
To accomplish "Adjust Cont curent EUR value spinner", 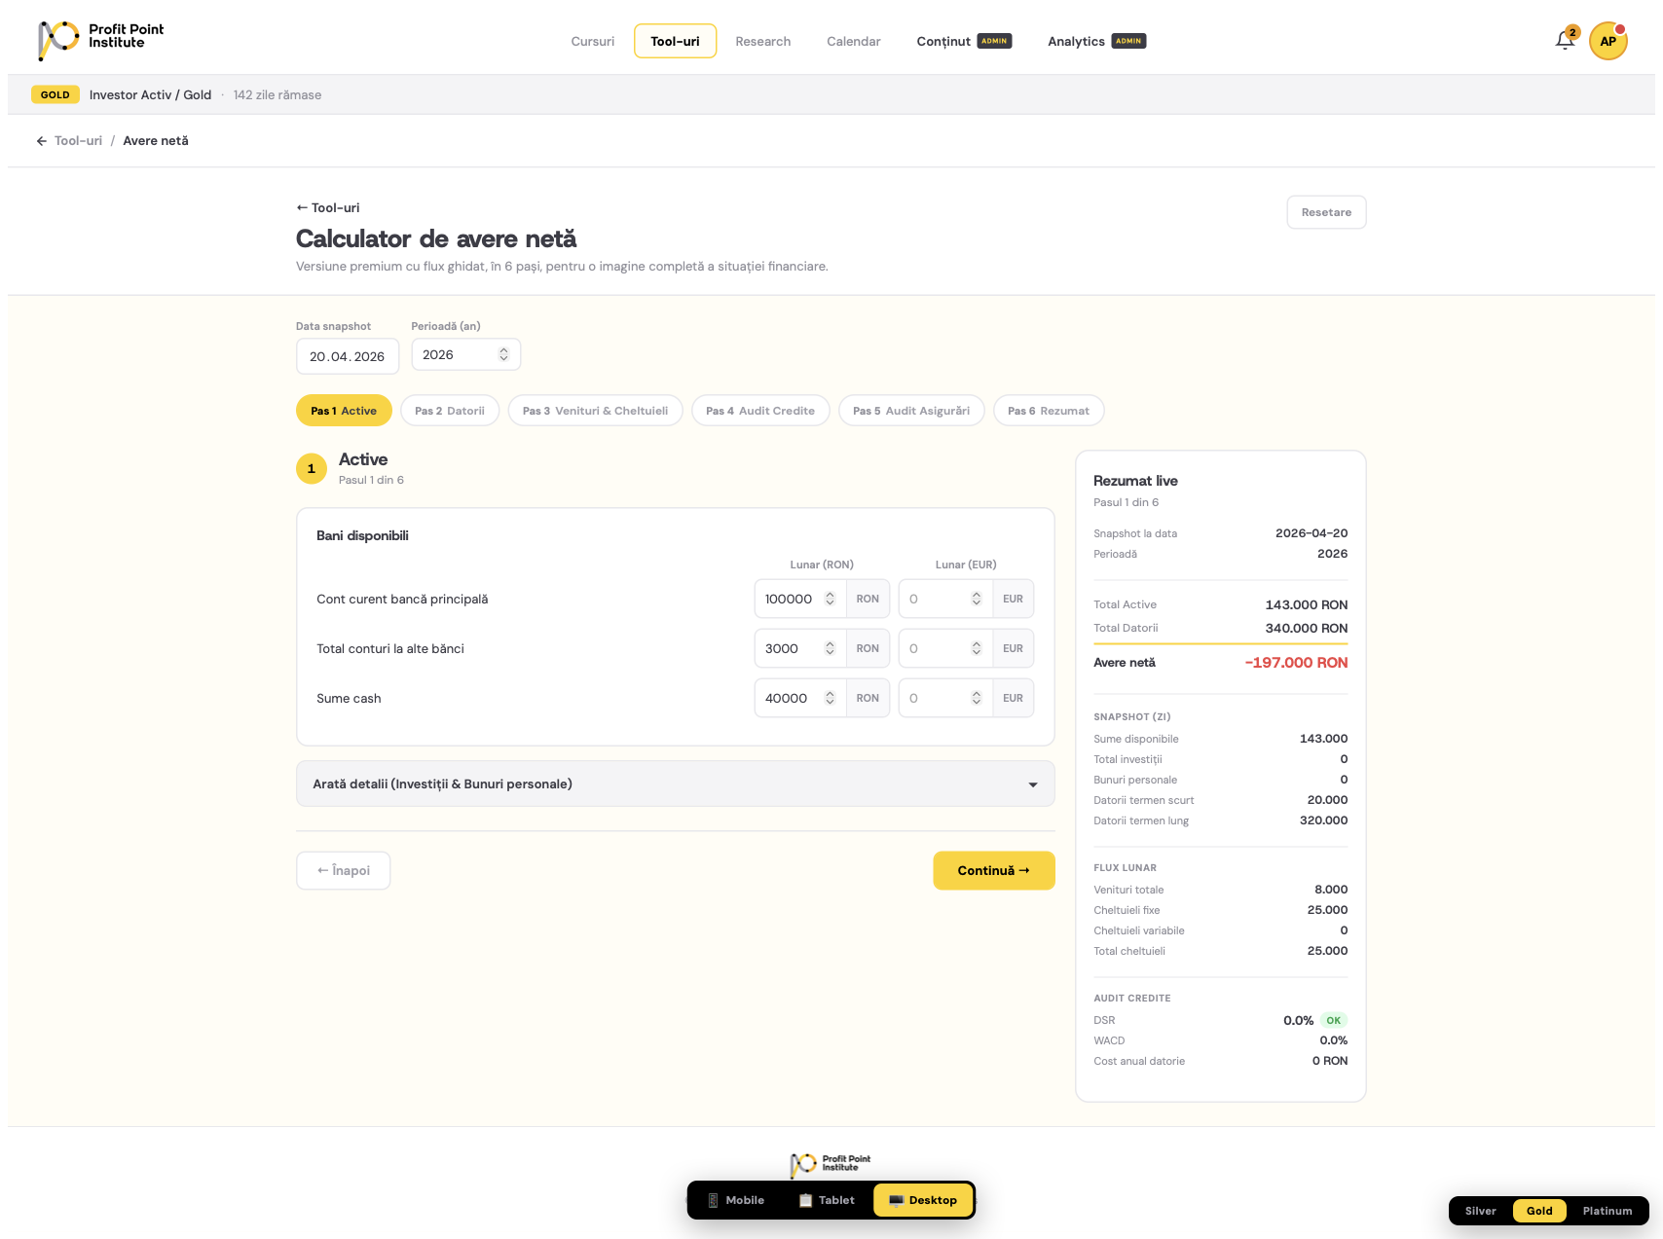I will 976,599.
